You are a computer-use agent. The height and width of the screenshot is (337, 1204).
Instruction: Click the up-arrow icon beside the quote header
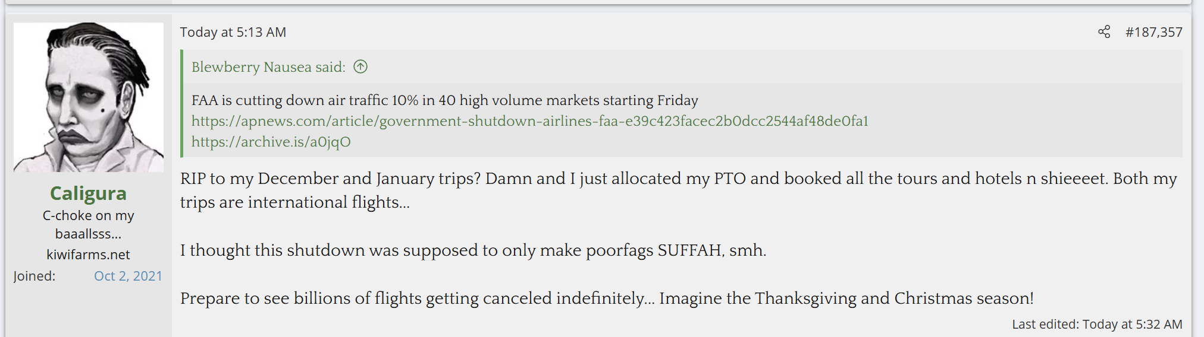click(360, 66)
